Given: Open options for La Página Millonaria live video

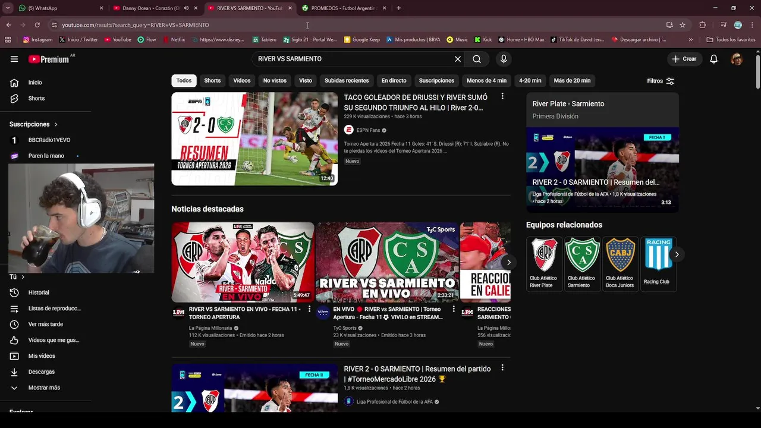Looking at the screenshot, I should pyautogui.click(x=309, y=309).
